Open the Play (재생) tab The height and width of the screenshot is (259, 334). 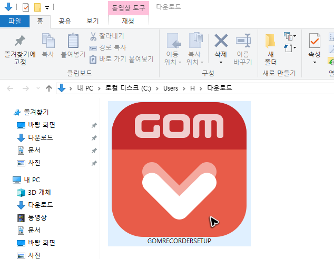(x=128, y=21)
